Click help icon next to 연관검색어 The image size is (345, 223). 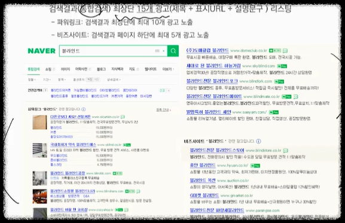[x=45, y=90]
